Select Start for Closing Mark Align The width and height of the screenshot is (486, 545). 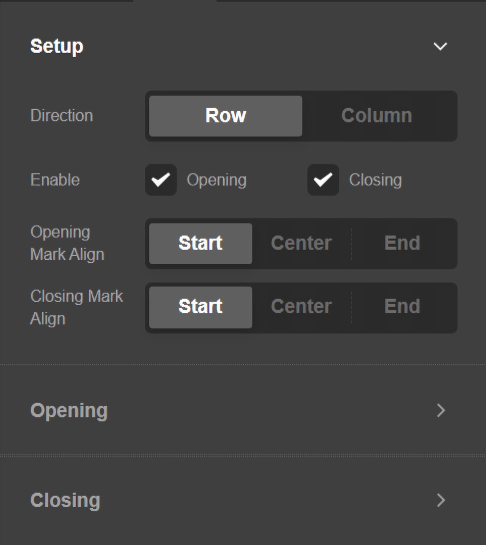[x=200, y=307]
